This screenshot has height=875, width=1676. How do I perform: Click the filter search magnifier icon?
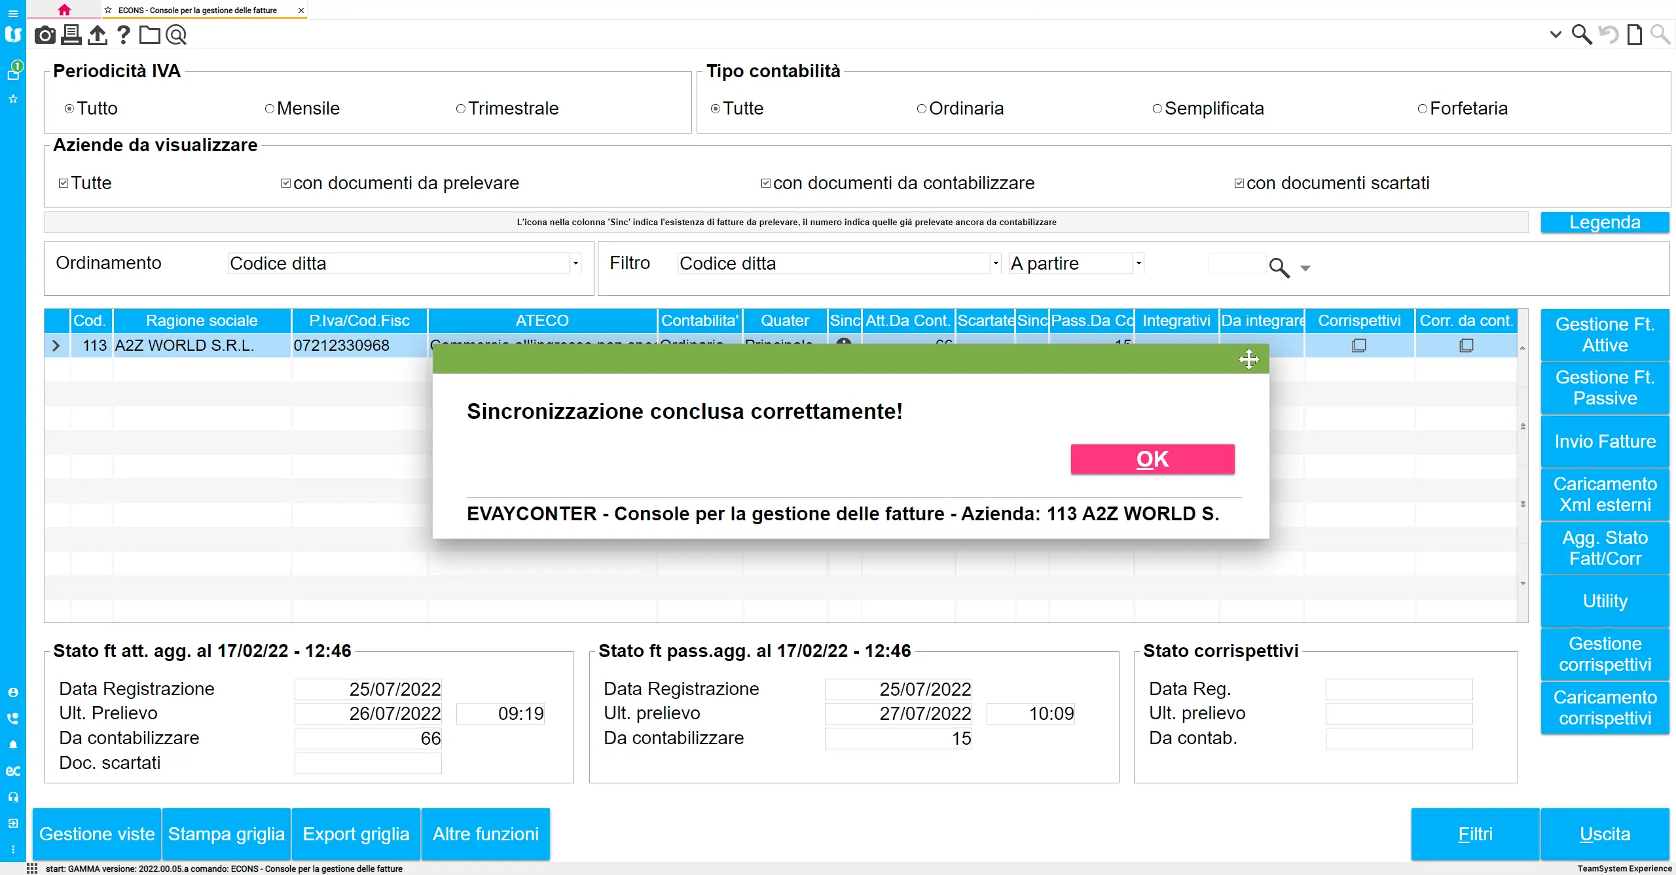click(1279, 267)
